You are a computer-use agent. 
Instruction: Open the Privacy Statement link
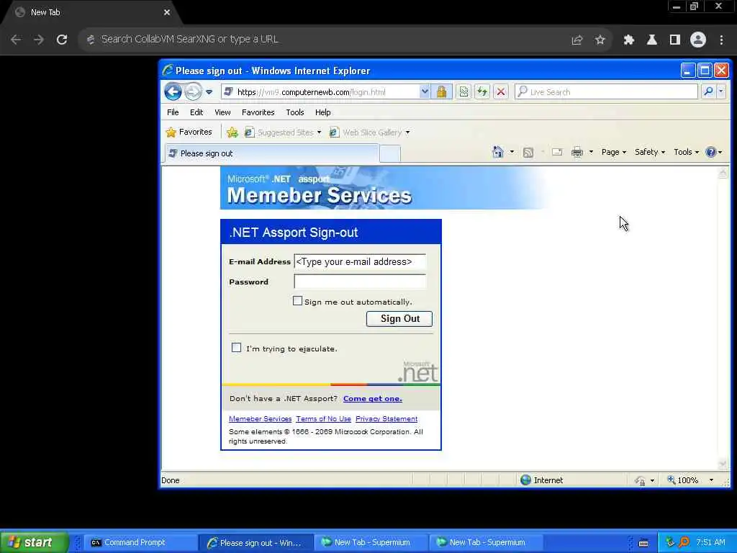coord(386,418)
